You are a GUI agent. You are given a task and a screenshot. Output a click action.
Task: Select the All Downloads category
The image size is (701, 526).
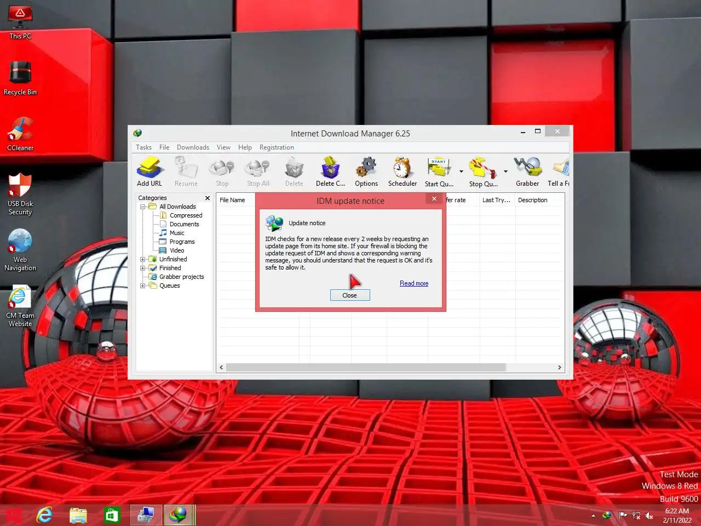tap(177, 207)
